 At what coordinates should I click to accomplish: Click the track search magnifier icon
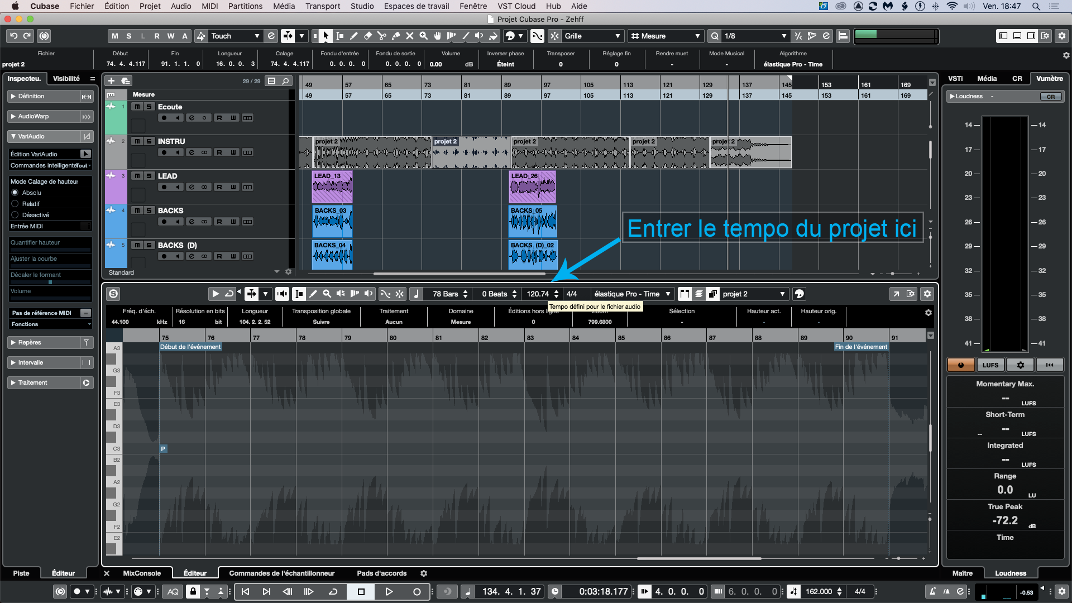(x=285, y=81)
